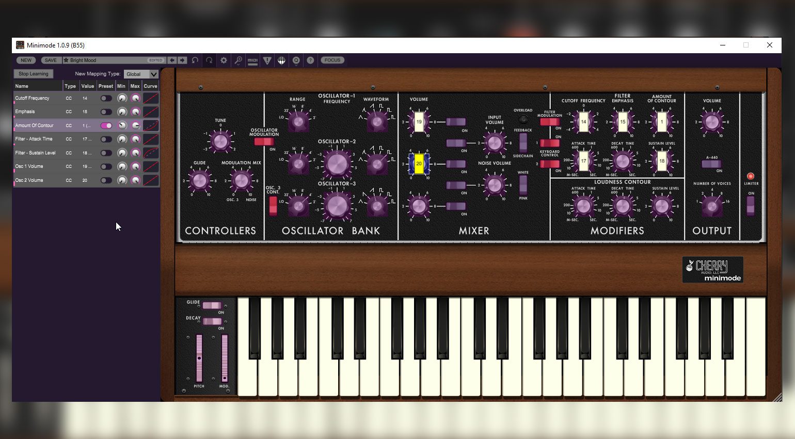Disable Preset switch for Amount Of Contour
This screenshot has height=439, width=795.
(106, 126)
